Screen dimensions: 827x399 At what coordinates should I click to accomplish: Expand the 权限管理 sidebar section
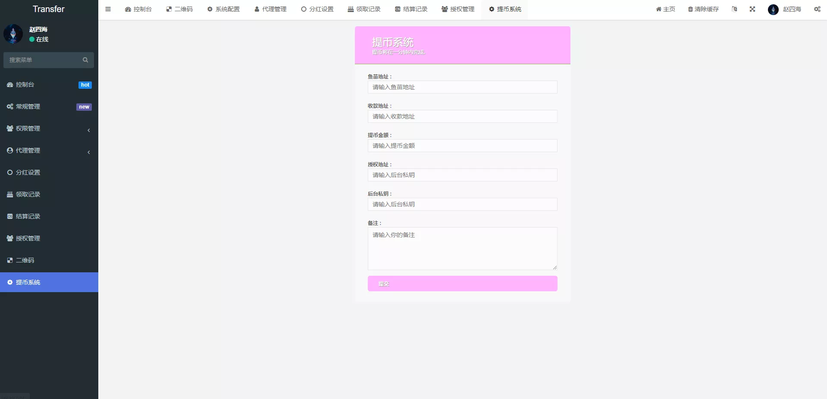(88, 130)
